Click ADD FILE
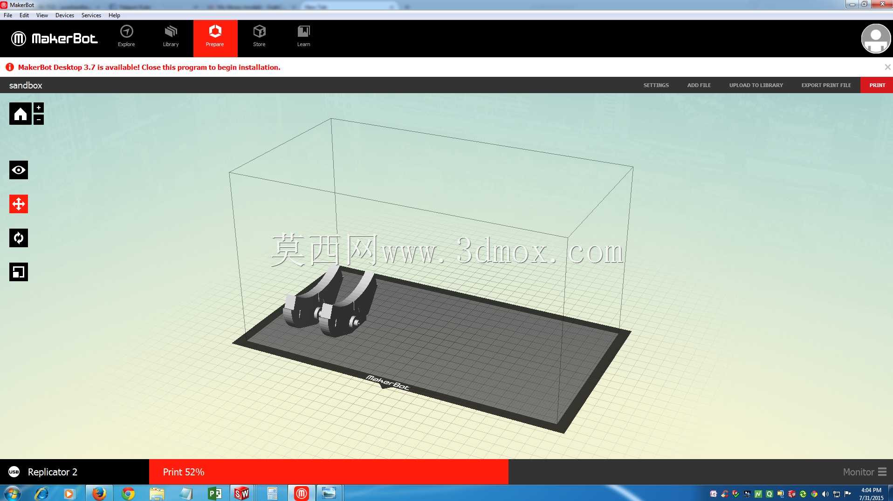This screenshot has height=501, width=893. pos(699,85)
